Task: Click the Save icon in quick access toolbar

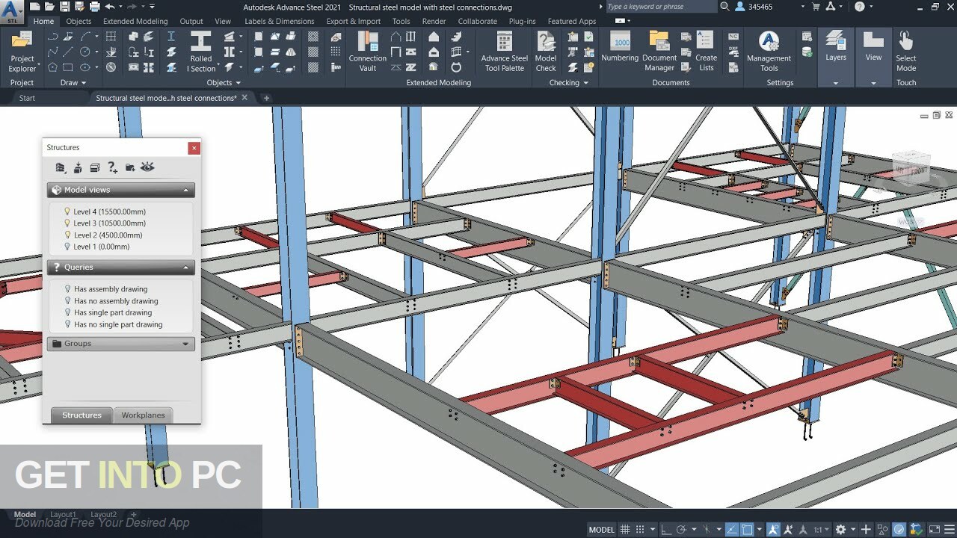Action: point(66,7)
